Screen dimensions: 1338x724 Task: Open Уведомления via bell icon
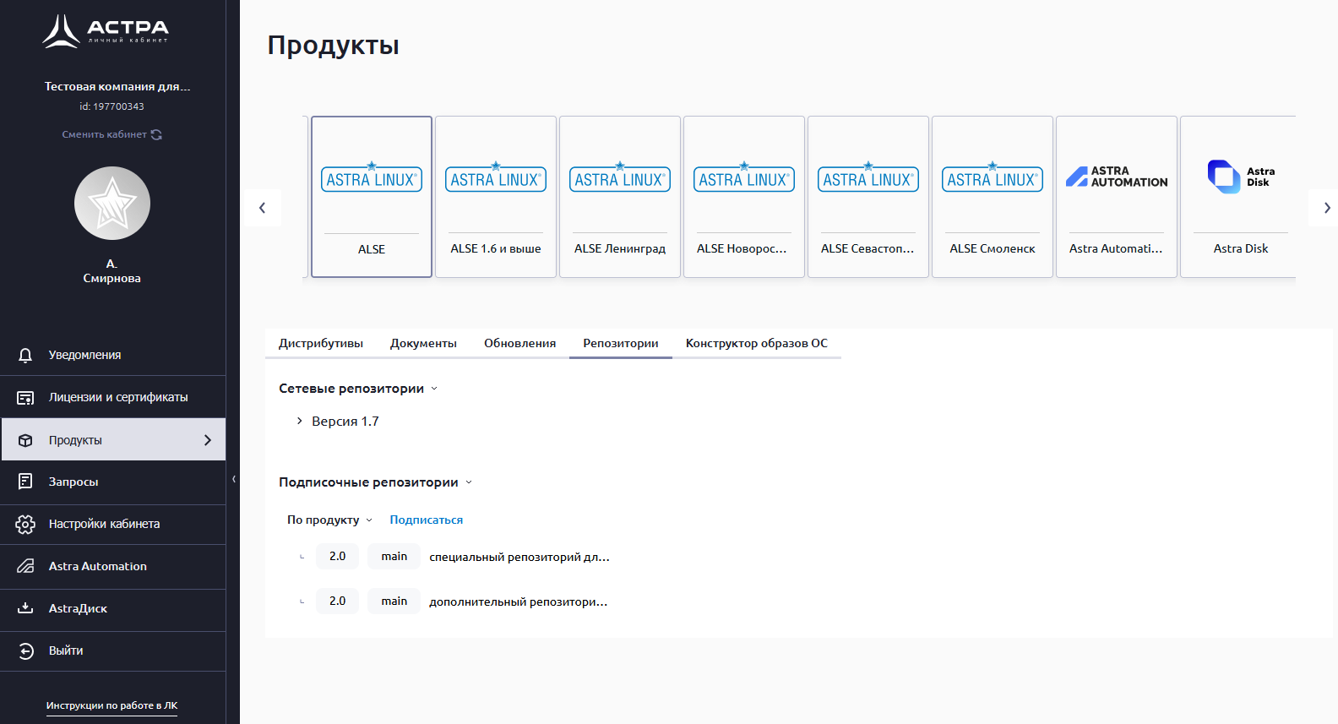(25, 355)
